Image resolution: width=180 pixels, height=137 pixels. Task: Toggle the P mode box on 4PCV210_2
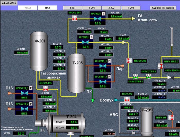click(31, 104)
